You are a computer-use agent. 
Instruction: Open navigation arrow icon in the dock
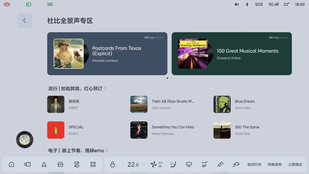point(44,165)
